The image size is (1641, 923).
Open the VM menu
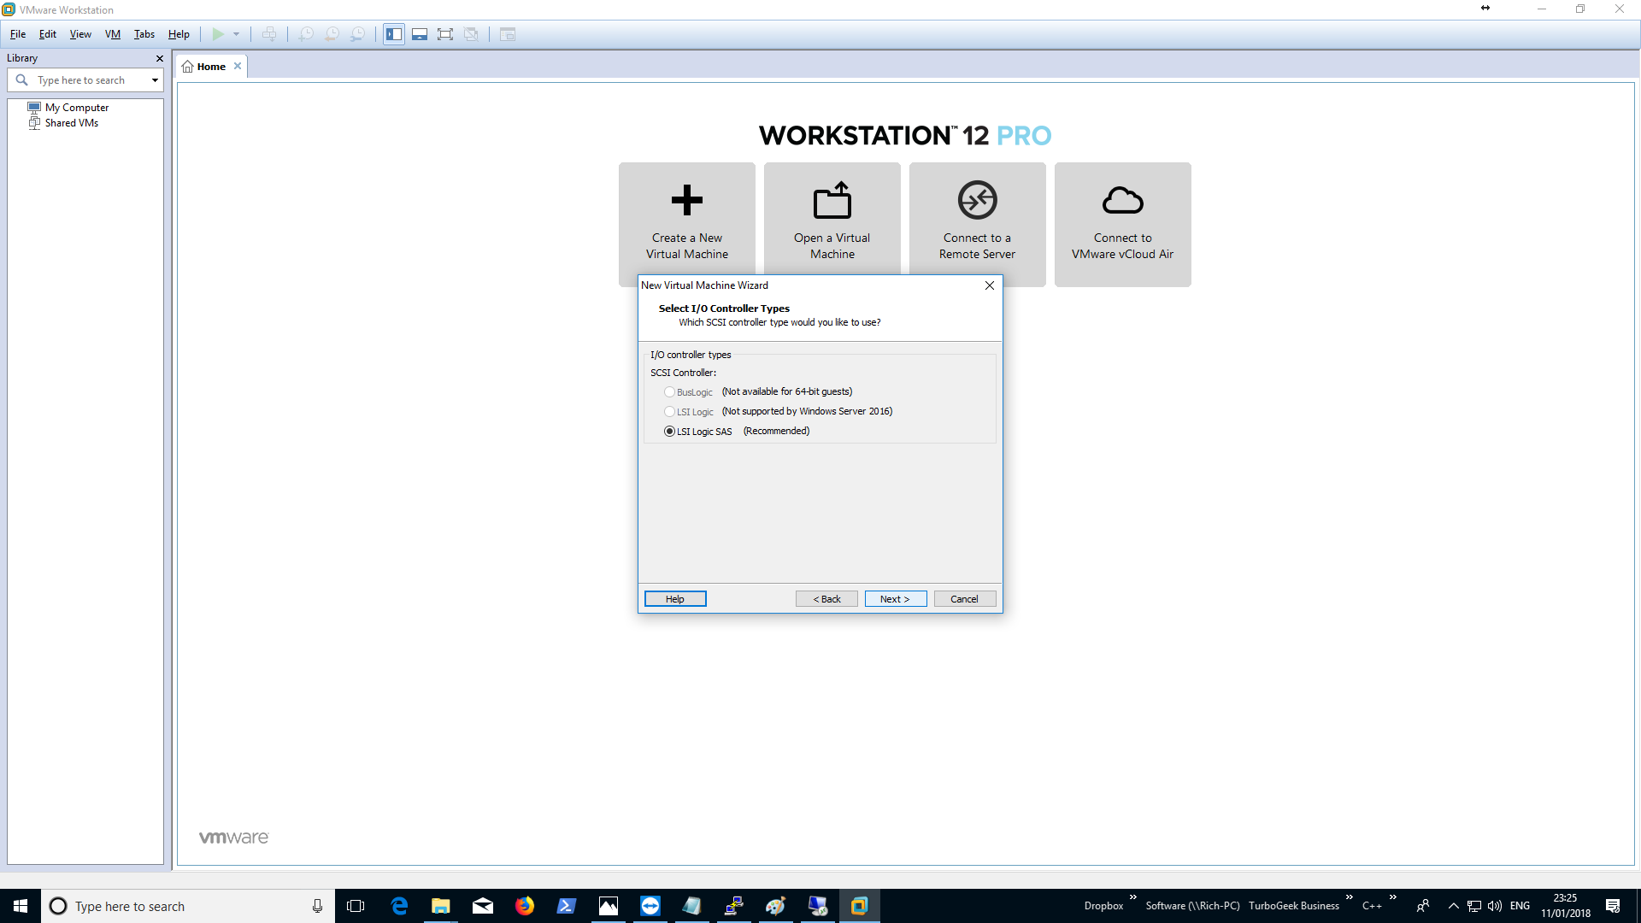[x=113, y=34]
